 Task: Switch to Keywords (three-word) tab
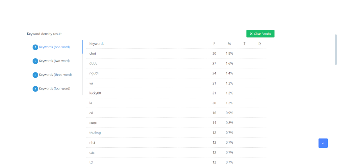55,74
